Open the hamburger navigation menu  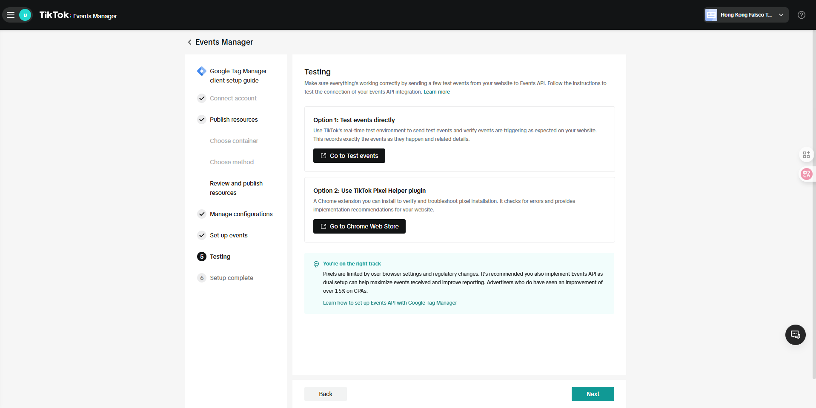click(x=11, y=15)
